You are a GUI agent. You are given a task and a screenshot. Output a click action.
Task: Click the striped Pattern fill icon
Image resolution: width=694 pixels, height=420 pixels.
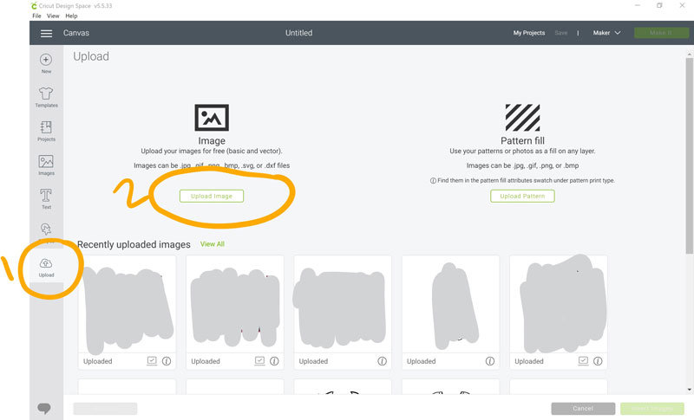(523, 118)
